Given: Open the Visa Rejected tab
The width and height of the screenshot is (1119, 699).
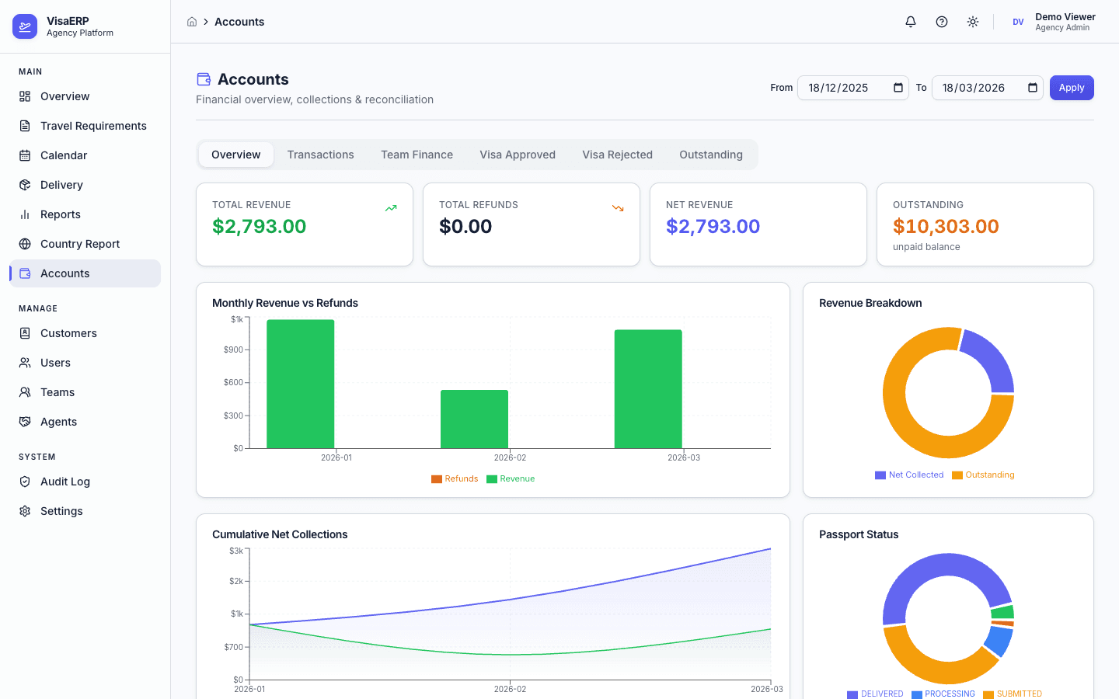Looking at the screenshot, I should (617, 155).
